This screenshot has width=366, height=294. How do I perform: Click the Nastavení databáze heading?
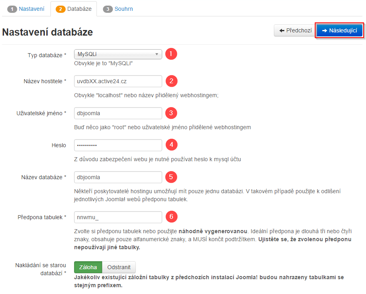48,32
